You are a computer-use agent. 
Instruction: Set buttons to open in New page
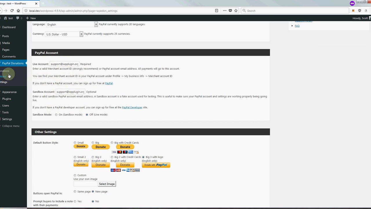point(93,192)
